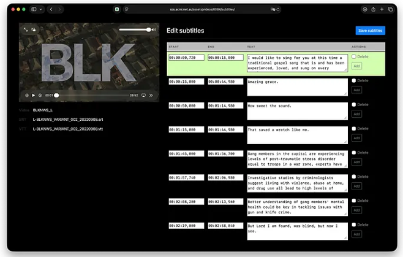Open the green extension icon beside address bar
The height and width of the screenshot is (257, 403).
(117, 9)
